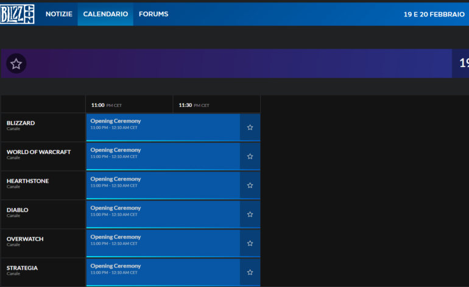The image size is (469, 287).
Task: Favorite the Blizzard channel Opening Ceremony
Action: pyautogui.click(x=250, y=127)
